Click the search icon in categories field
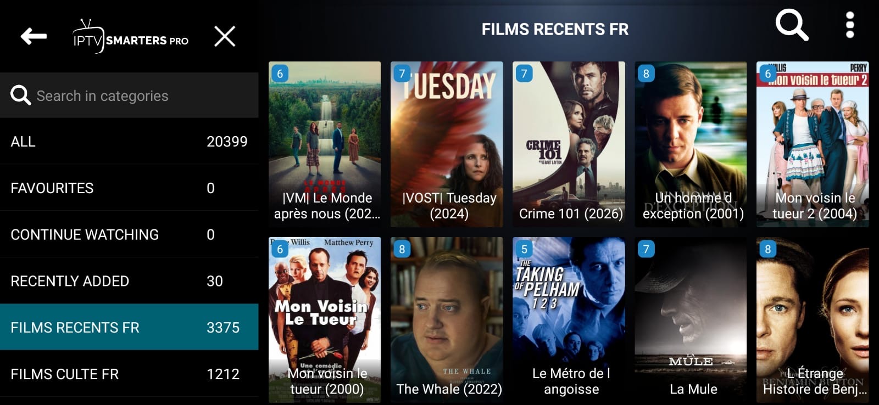Image resolution: width=879 pixels, height=405 pixels. [20, 95]
